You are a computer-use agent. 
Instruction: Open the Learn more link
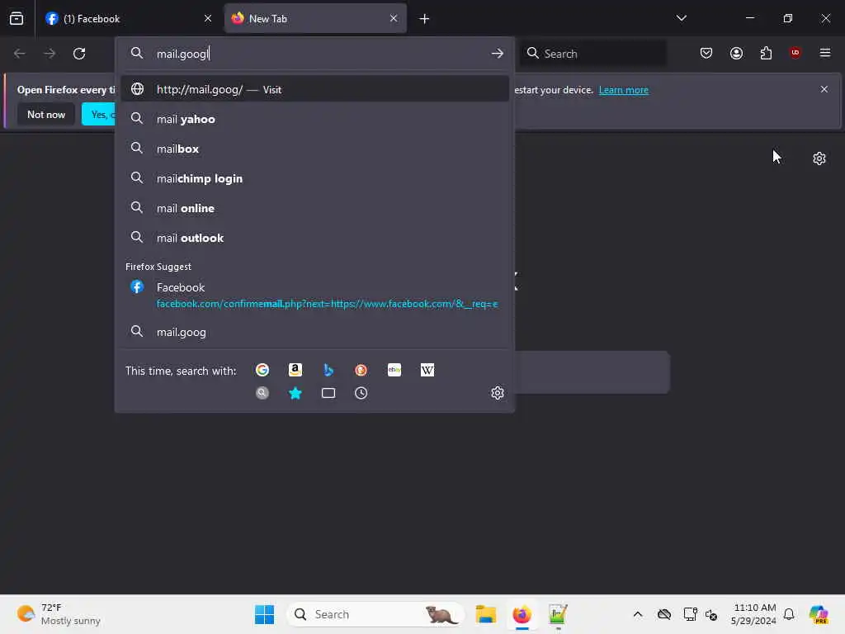click(x=624, y=90)
